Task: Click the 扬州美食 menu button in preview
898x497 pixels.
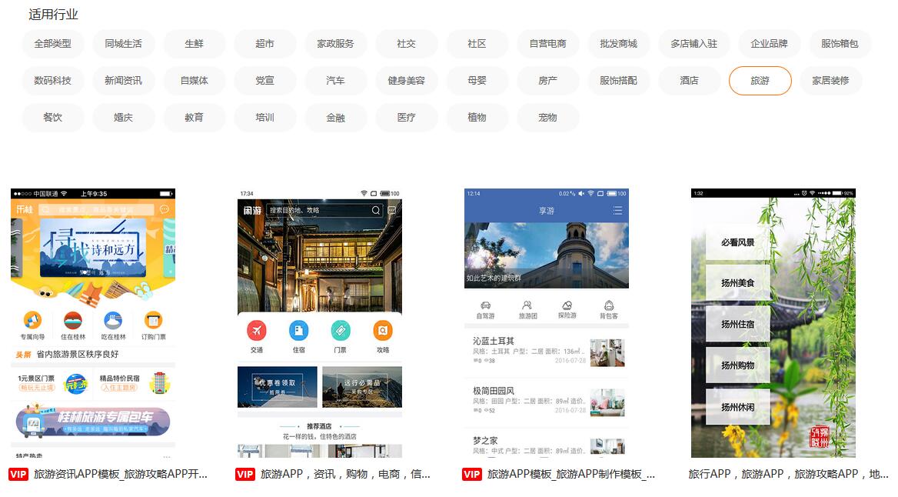Action: (x=737, y=283)
